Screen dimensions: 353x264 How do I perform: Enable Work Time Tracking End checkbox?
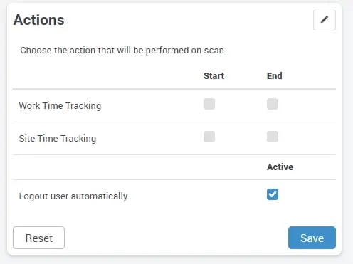point(273,104)
